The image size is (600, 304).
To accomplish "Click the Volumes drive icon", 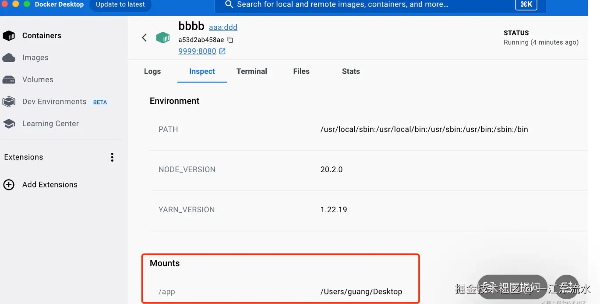I will click(x=9, y=80).
